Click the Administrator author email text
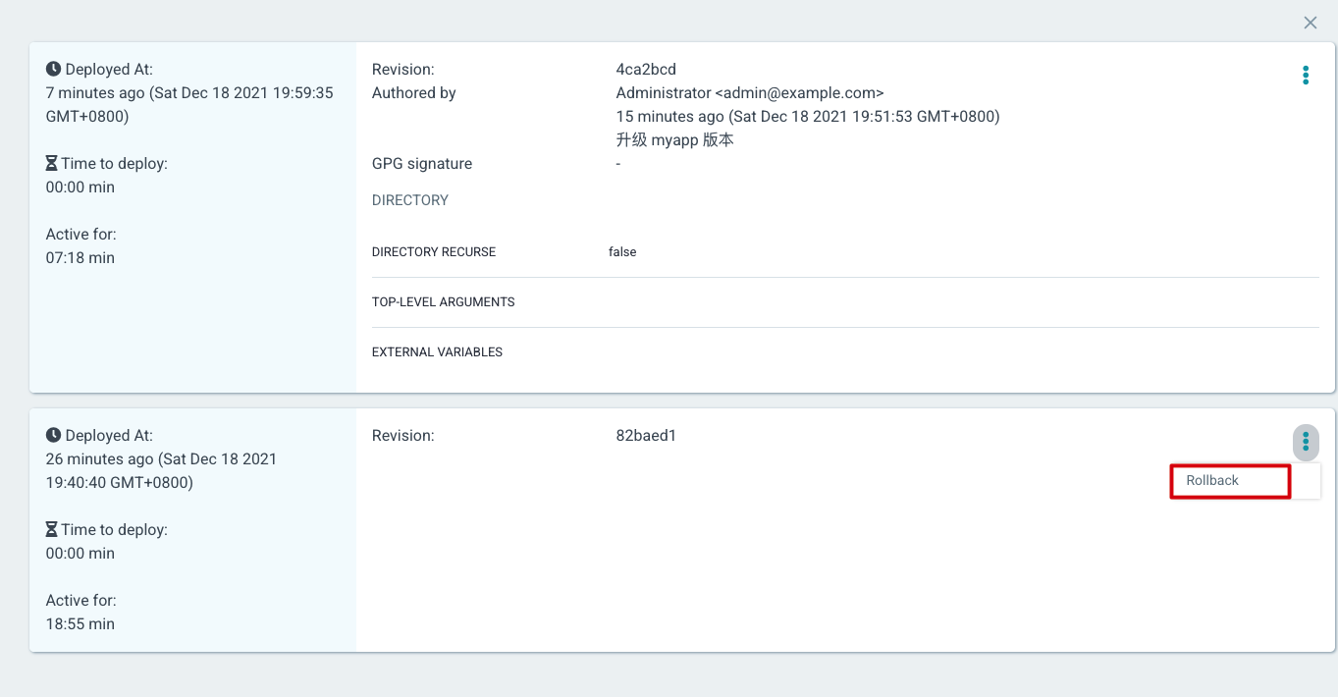 tap(750, 93)
